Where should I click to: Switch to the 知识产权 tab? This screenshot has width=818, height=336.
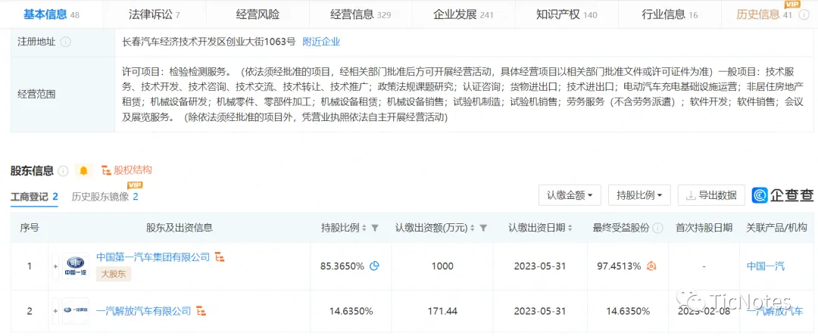pos(567,14)
